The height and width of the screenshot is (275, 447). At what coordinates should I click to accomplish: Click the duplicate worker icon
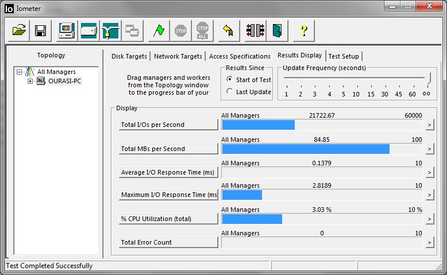click(132, 30)
